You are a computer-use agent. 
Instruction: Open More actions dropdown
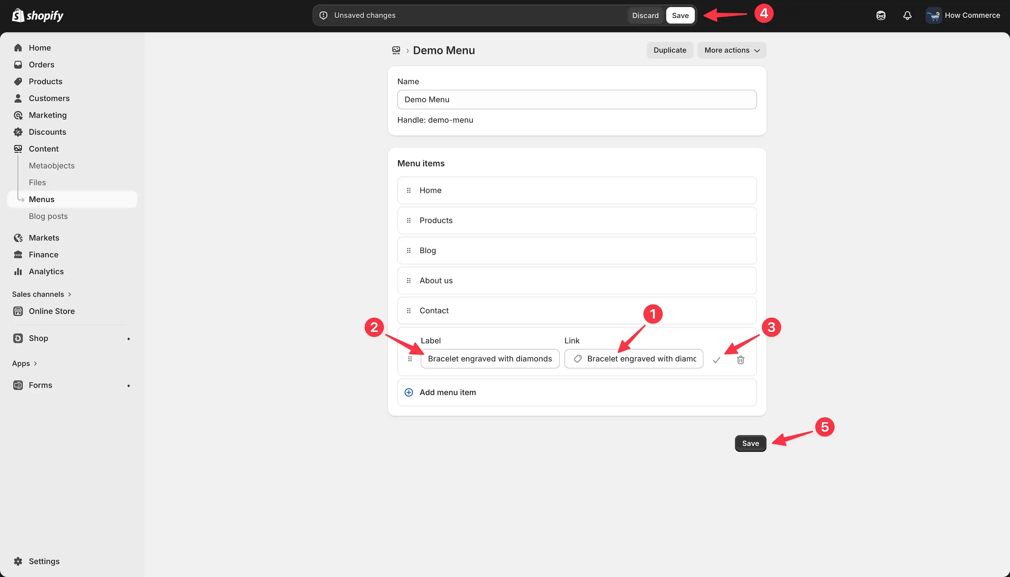pyautogui.click(x=732, y=50)
